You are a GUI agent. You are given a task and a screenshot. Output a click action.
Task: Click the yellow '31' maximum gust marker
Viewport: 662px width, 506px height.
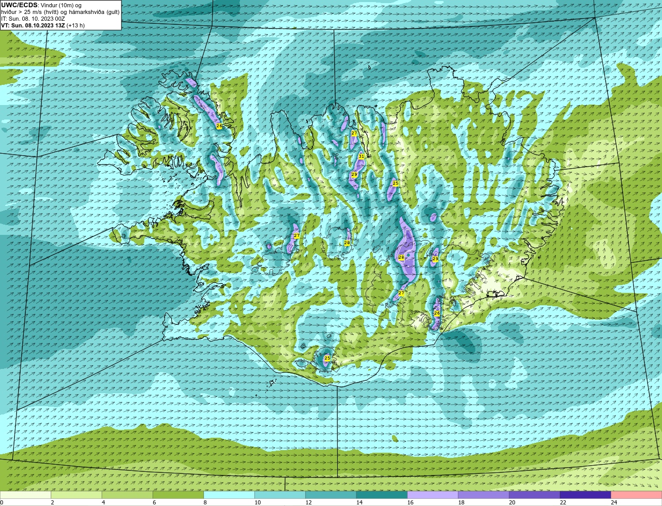pyautogui.click(x=362, y=156)
